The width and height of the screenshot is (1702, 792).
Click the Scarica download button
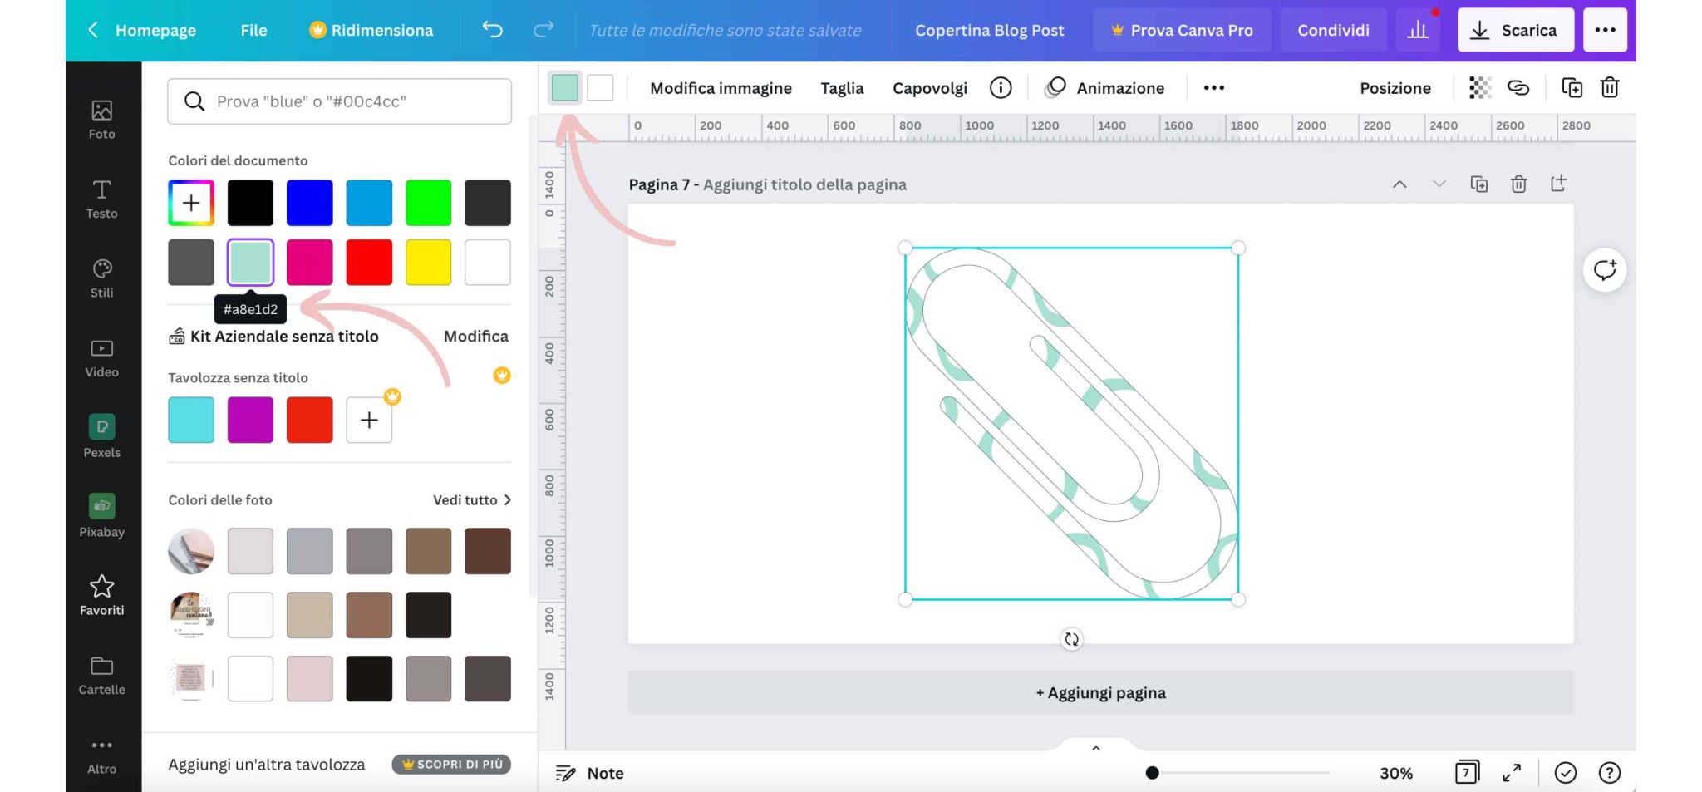tap(1515, 30)
